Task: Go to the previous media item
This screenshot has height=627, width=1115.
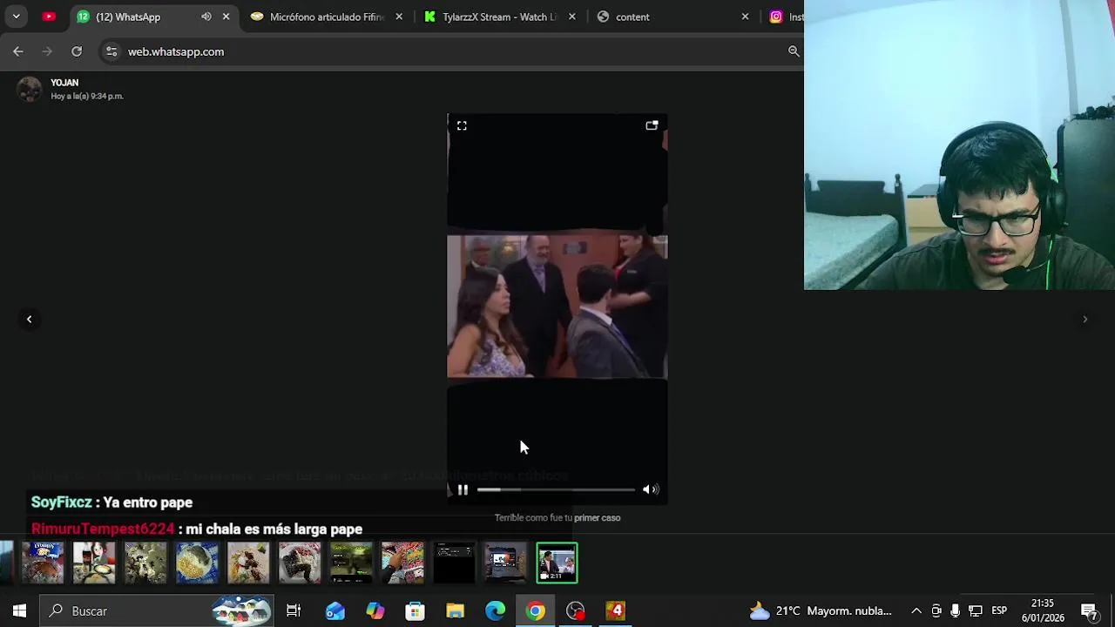Action: click(x=29, y=320)
